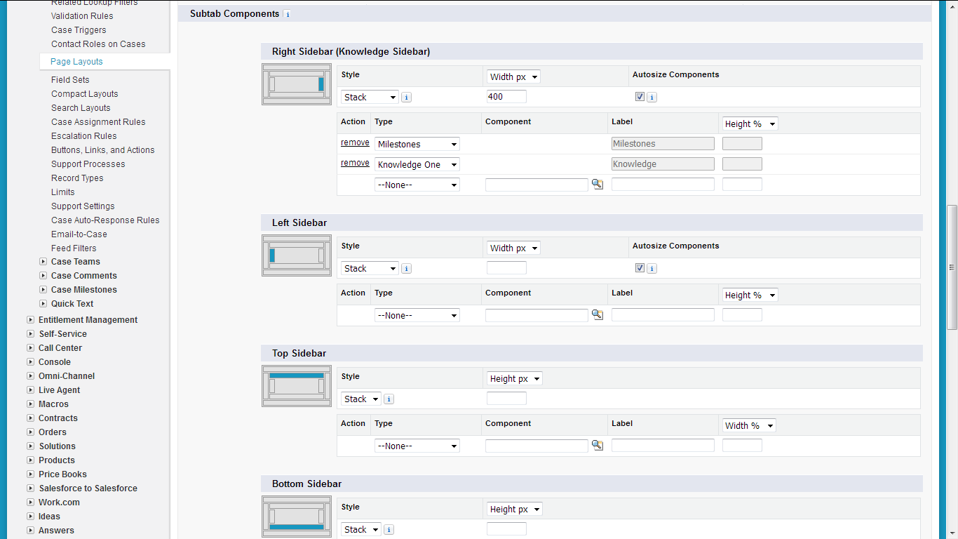This screenshot has height=539, width=958.
Task: Toggle Autosize Components for Left Sidebar
Action: pyautogui.click(x=640, y=268)
